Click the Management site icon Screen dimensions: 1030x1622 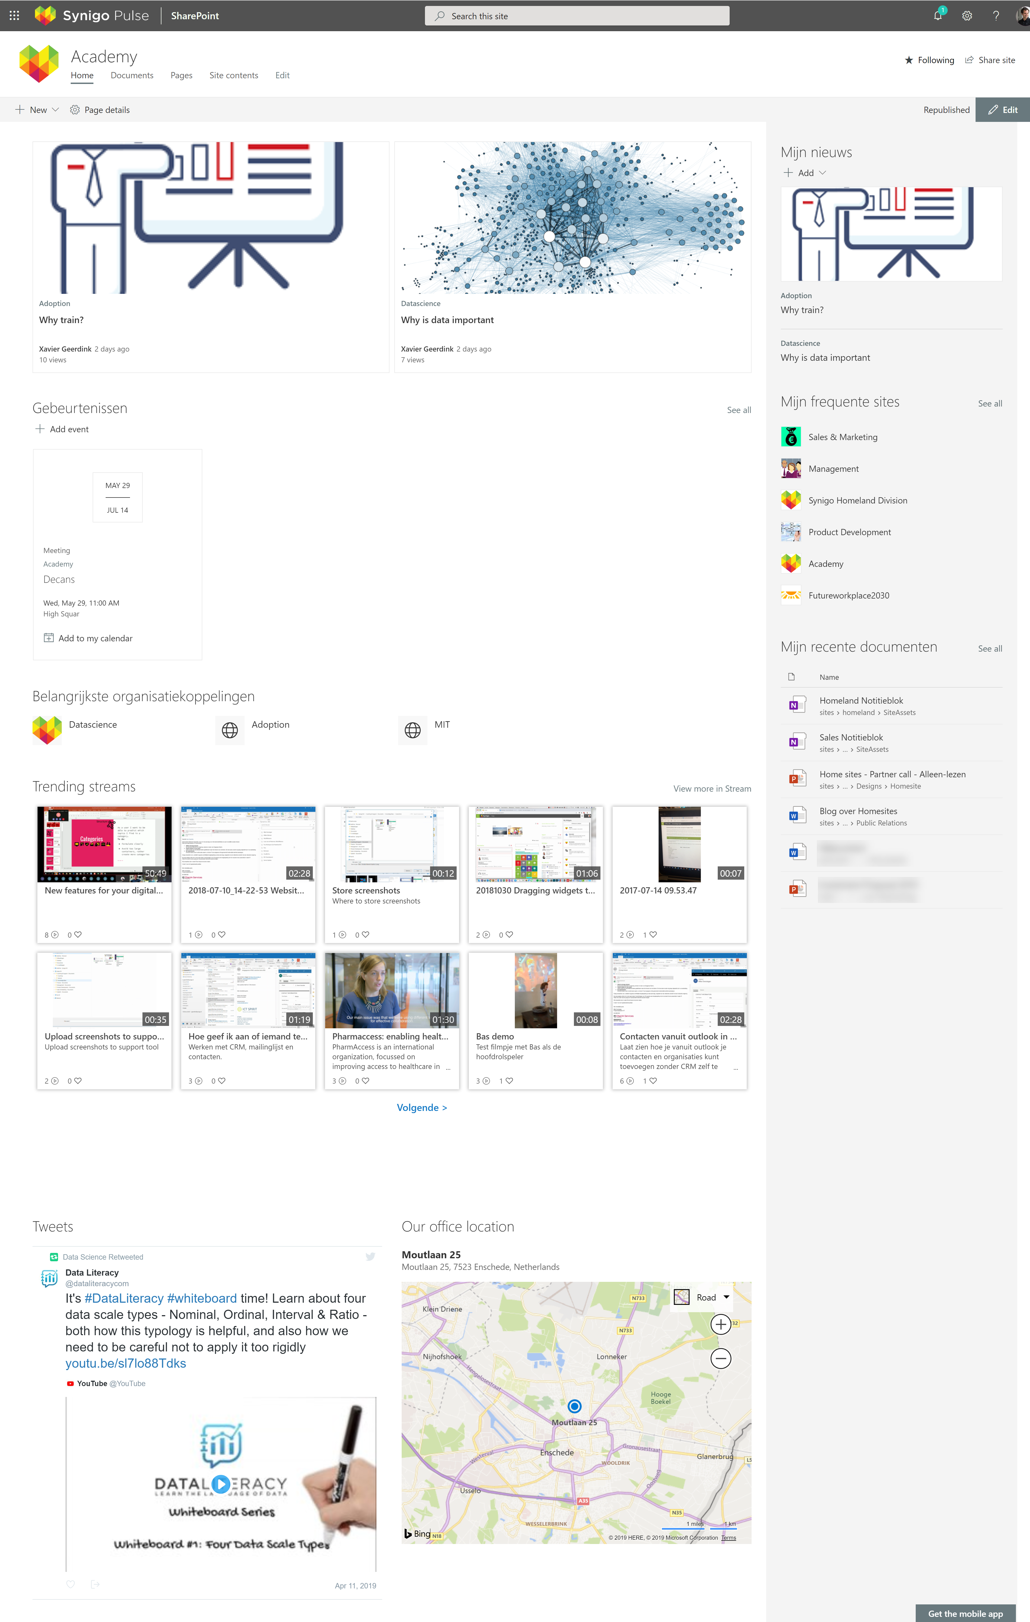pyautogui.click(x=791, y=468)
